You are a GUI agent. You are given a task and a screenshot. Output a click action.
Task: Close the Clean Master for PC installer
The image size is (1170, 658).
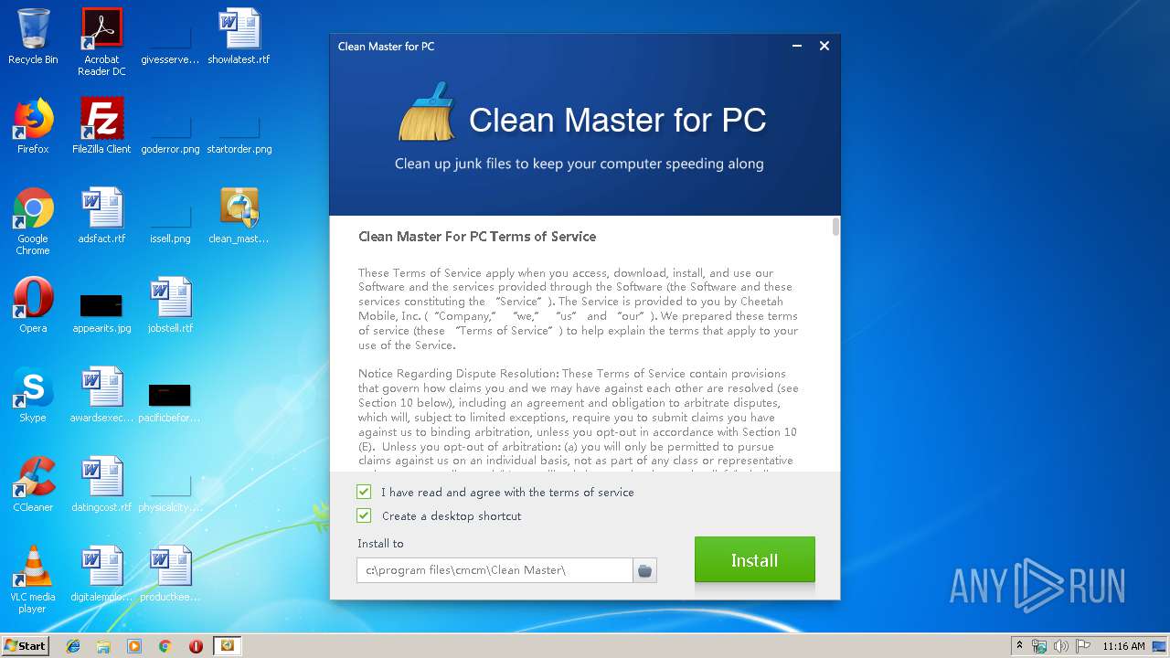pos(824,46)
